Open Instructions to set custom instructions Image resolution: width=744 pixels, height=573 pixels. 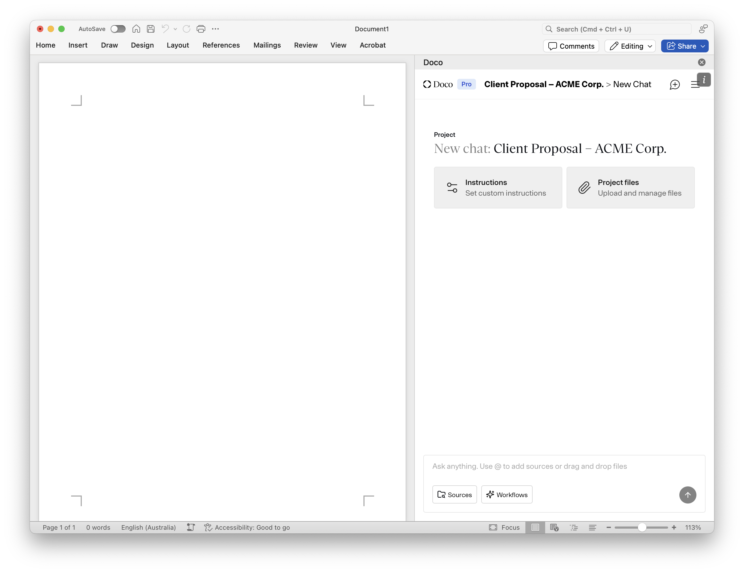(x=498, y=187)
